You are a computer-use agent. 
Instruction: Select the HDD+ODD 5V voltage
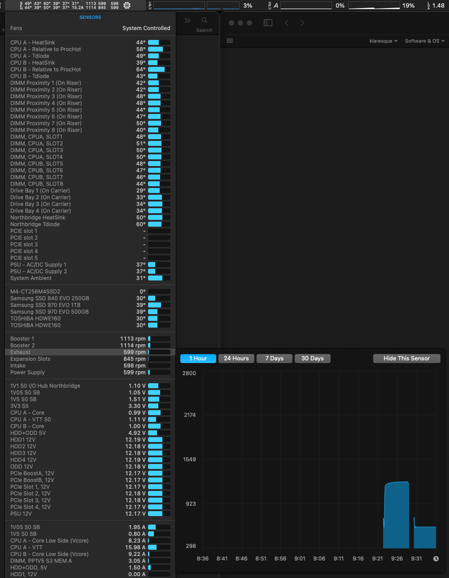(90, 433)
